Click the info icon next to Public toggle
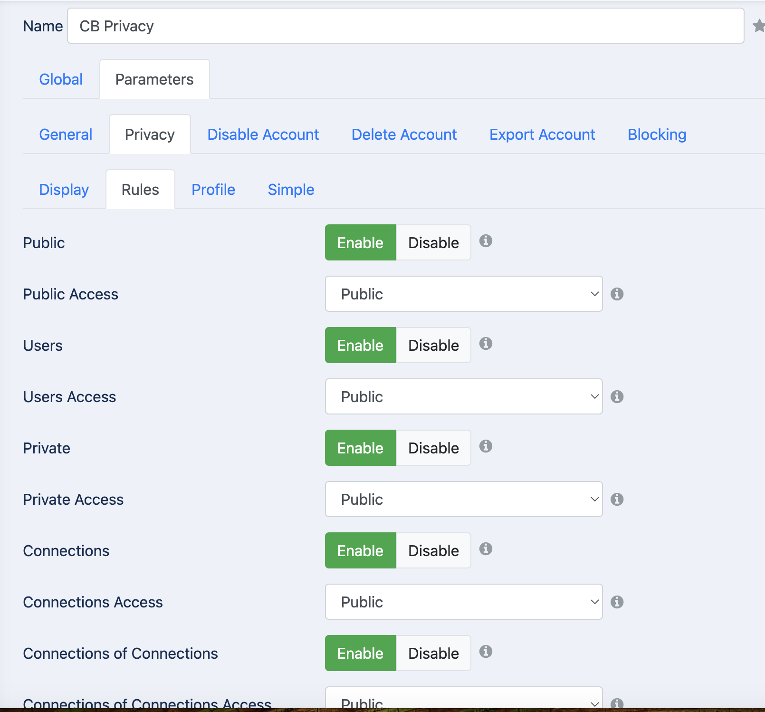The image size is (765, 712). [486, 241]
